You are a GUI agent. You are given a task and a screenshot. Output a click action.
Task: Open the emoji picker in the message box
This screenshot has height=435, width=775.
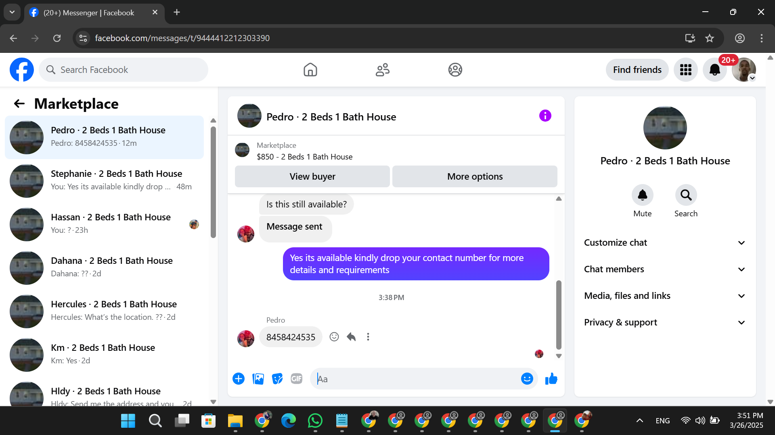coord(527,379)
